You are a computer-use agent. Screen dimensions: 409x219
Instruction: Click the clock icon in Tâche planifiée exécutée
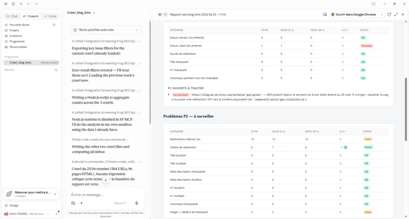75,30
